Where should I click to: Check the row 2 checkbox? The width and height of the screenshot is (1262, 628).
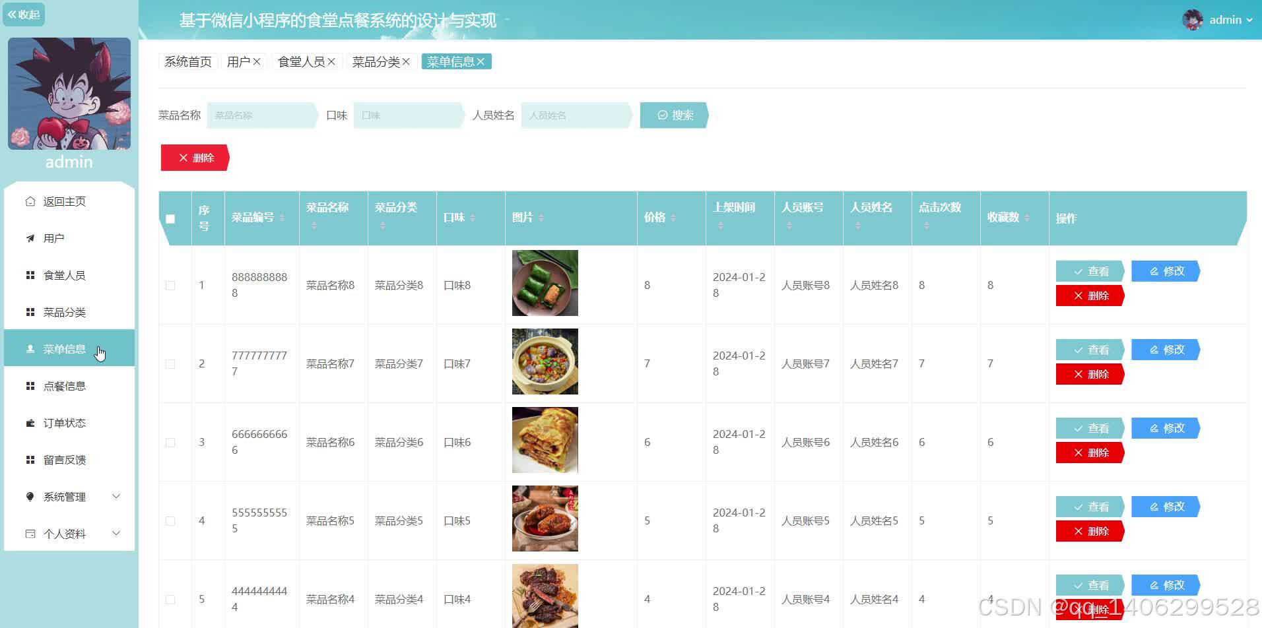tap(170, 364)
